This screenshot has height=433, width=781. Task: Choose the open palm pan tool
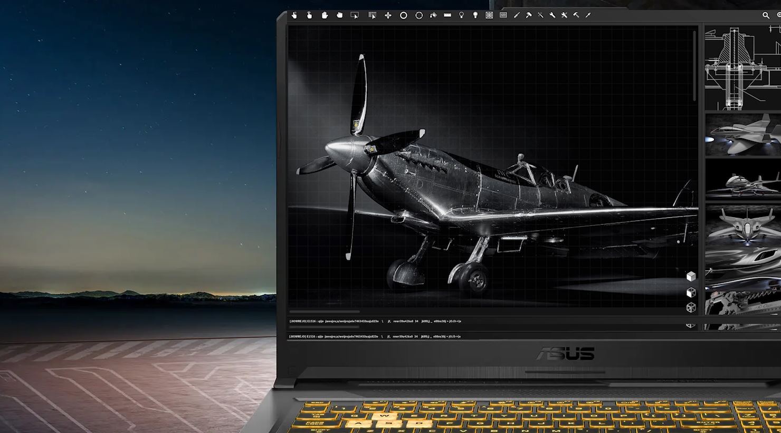point(325,15)
